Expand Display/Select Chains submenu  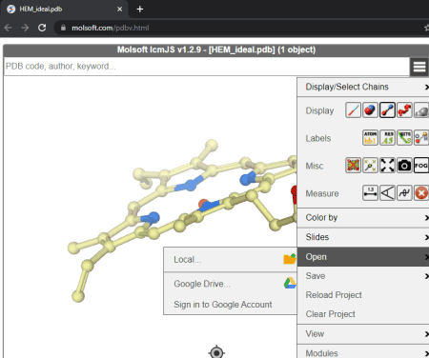point(363,87)
